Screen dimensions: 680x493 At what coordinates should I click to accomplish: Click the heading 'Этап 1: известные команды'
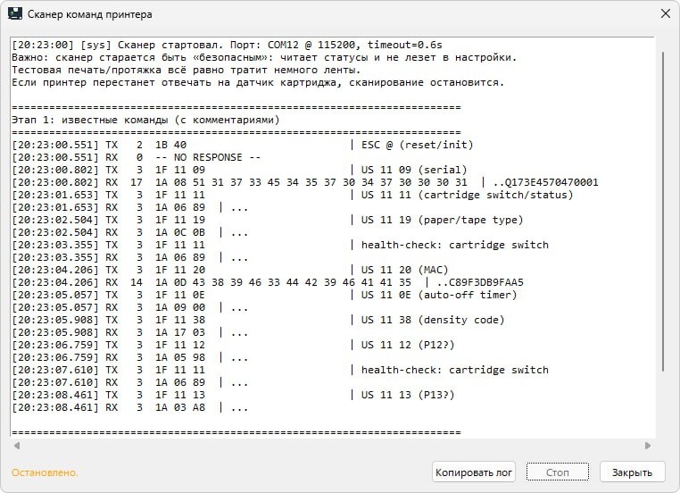(145, 120)
